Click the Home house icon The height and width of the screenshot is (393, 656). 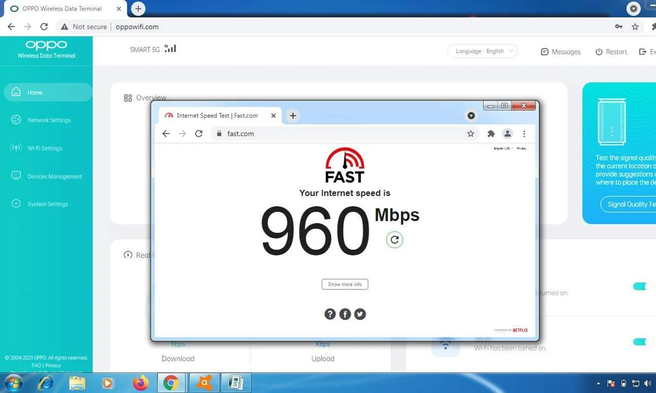click(x=16, y=92)
